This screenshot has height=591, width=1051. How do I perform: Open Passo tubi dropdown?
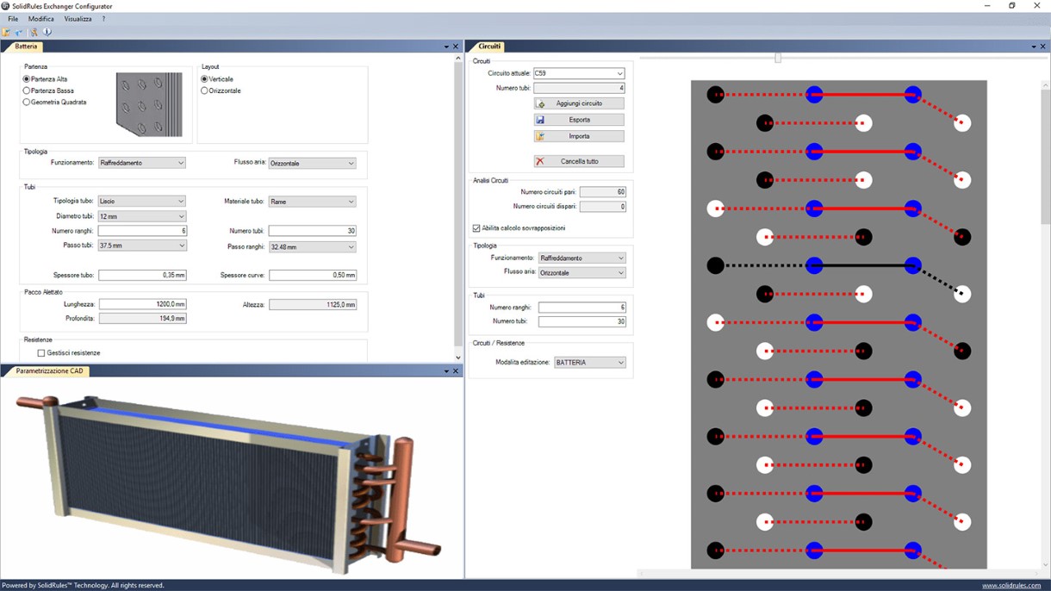point(142,246)
